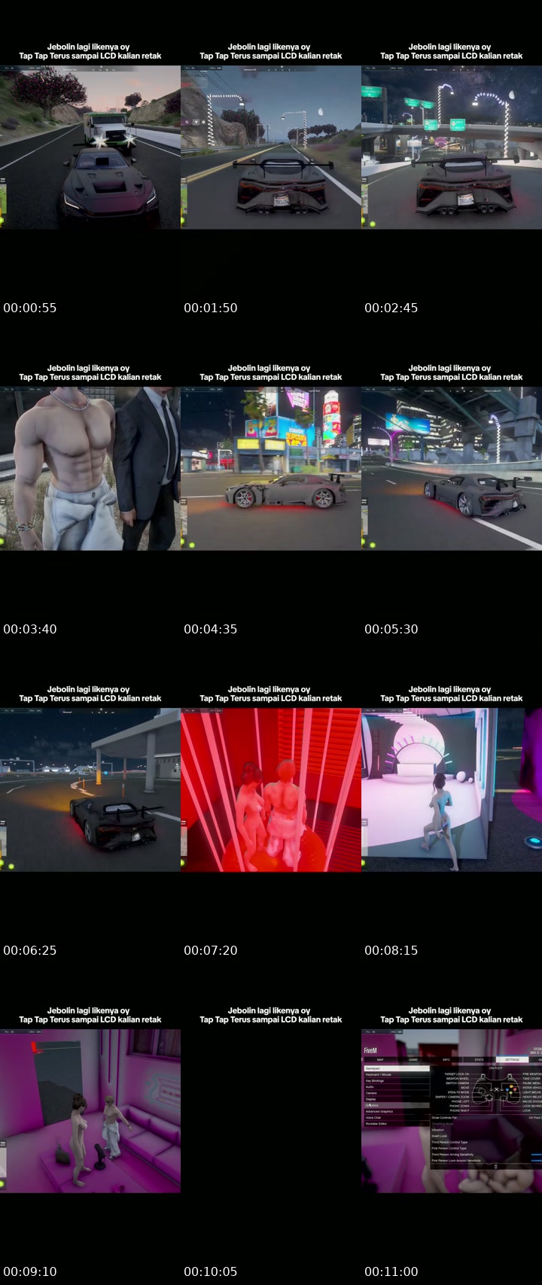Open Display settings entry
The image size is (542, 1285).
click(x=397, y=1099)
